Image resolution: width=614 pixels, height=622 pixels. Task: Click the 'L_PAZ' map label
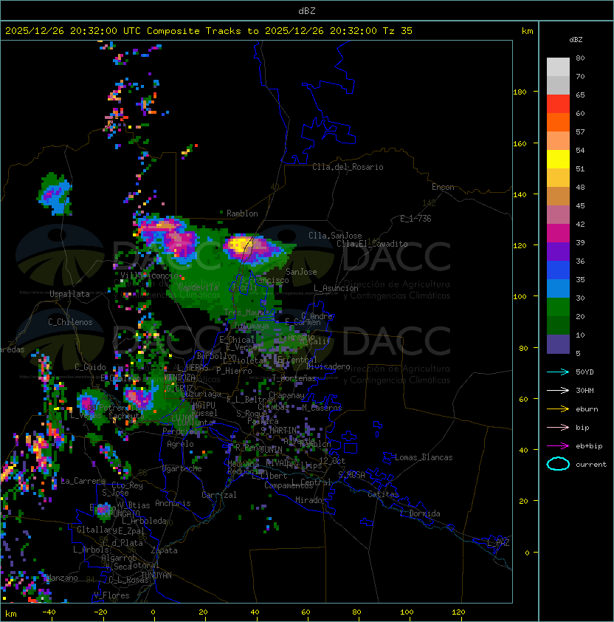tap(498, 543)
